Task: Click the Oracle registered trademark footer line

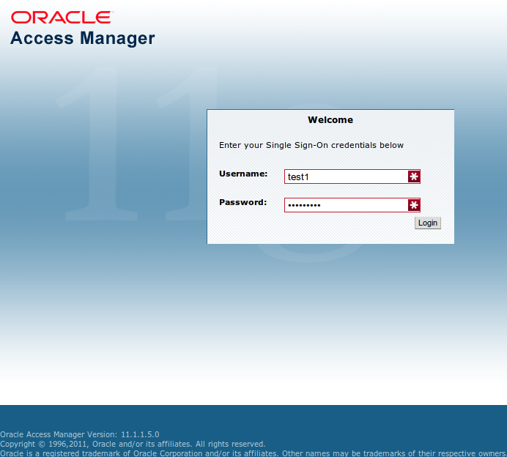Action: [x=253, y=453]
